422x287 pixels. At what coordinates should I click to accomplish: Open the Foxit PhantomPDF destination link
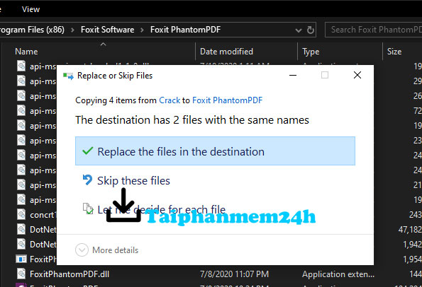[227, 100]
